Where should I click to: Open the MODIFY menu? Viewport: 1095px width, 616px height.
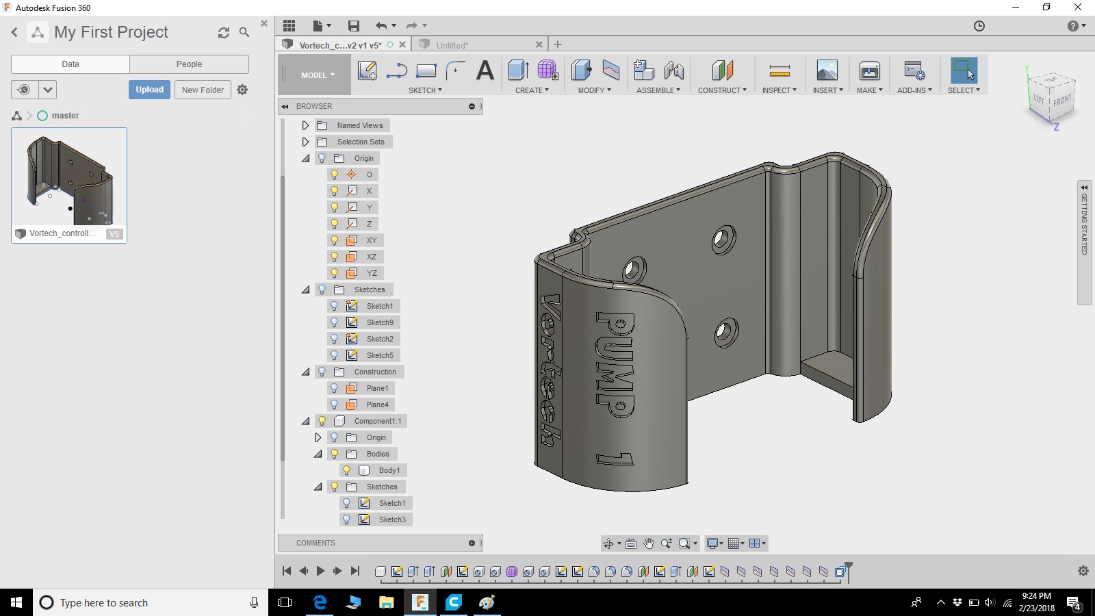click(594, 90)
